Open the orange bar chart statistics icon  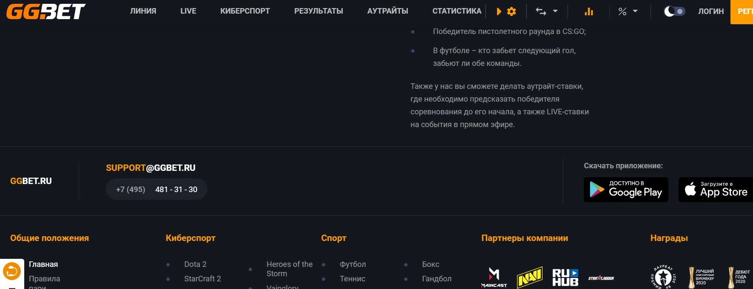point(589,11)
